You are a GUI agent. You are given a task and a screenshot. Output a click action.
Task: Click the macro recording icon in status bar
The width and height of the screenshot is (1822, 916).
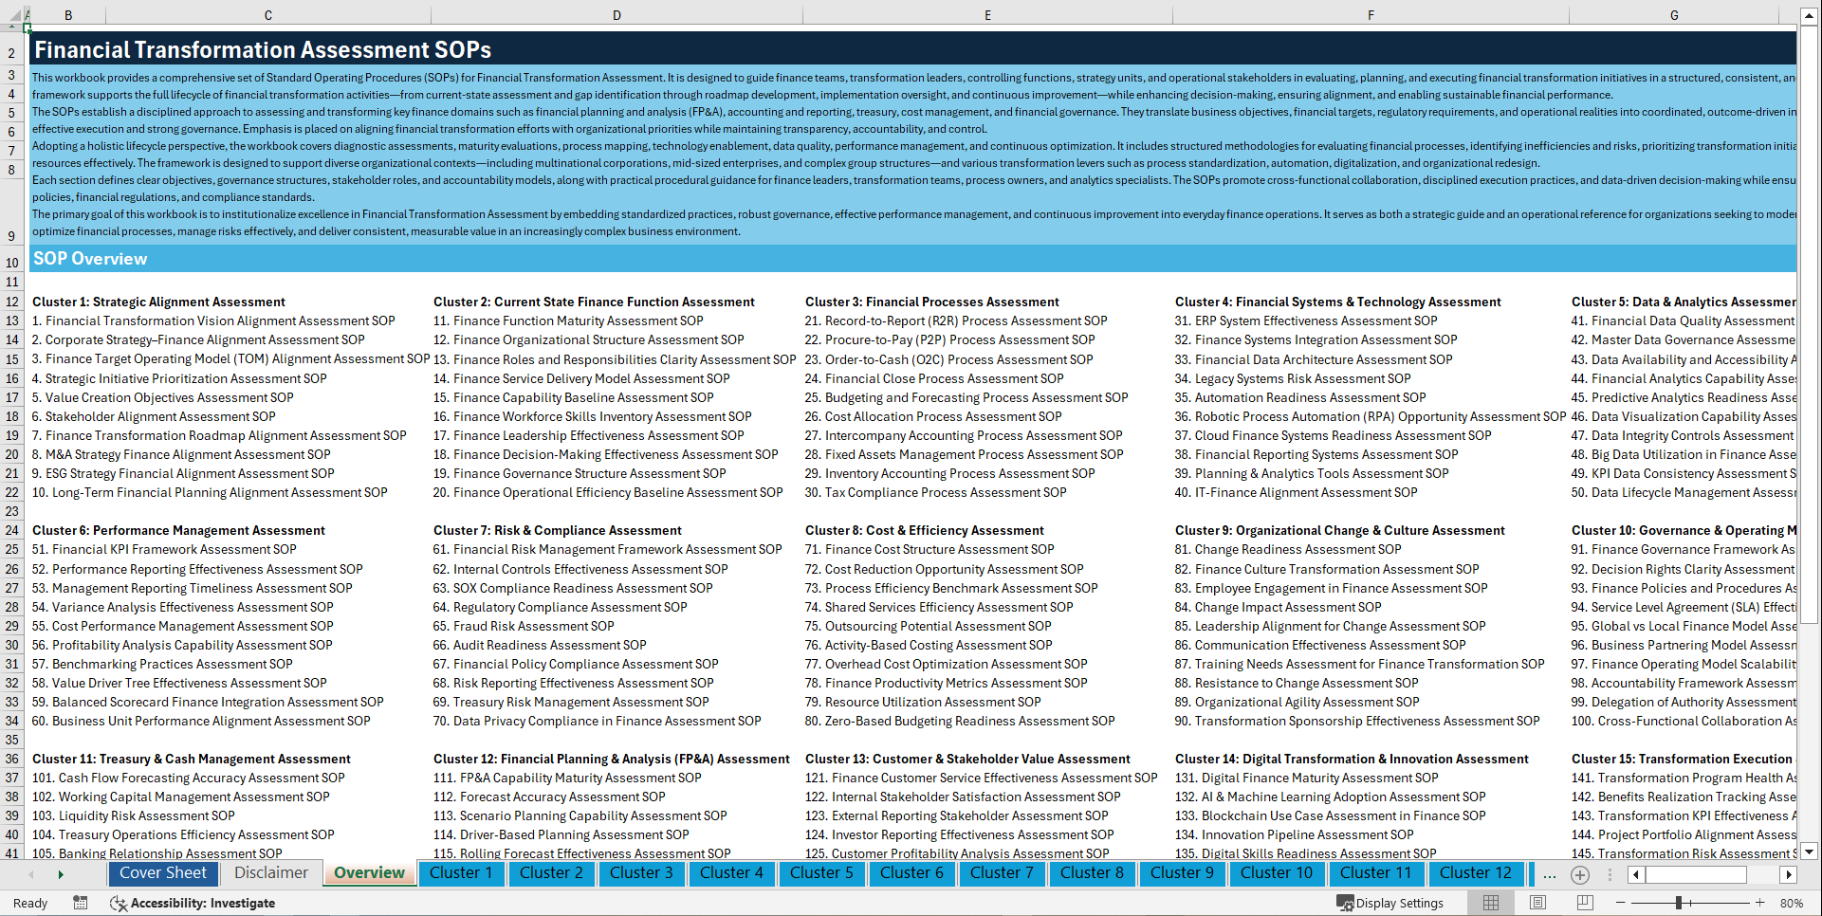pos(81,903)
